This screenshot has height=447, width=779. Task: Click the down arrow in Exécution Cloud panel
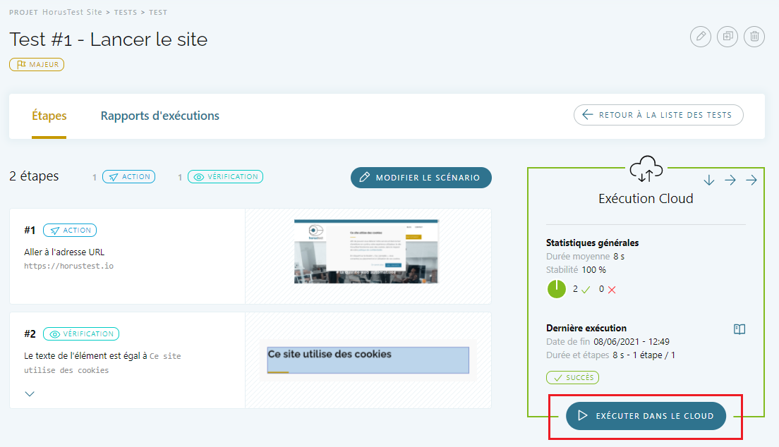(x=709, y=180)
